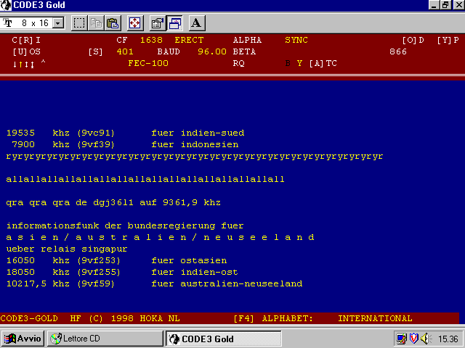Switch to full screen with arrows icon
This screenshot has height=348, width=465.
pyautogui.click(x=135, y=23)
